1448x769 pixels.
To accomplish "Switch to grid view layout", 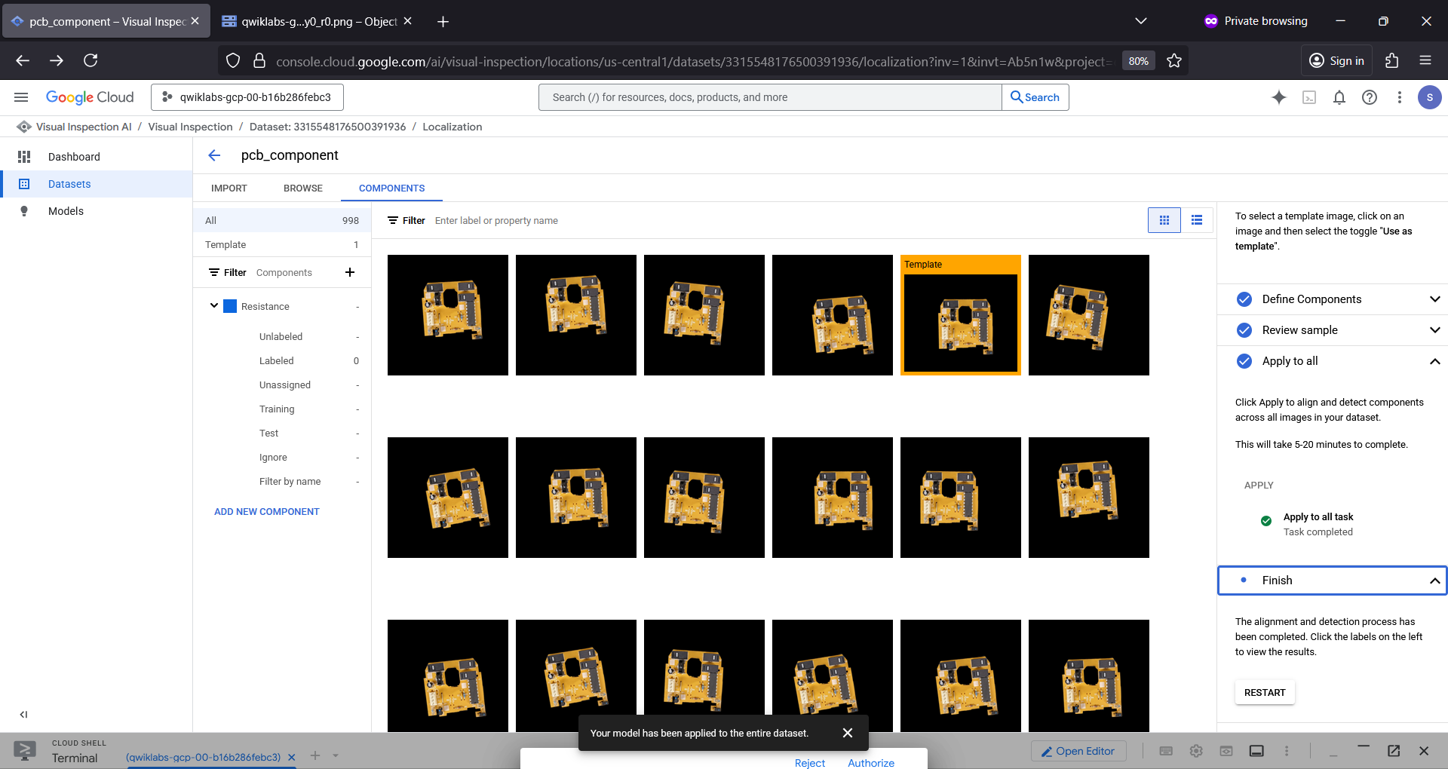I will tap(1164, 220).
